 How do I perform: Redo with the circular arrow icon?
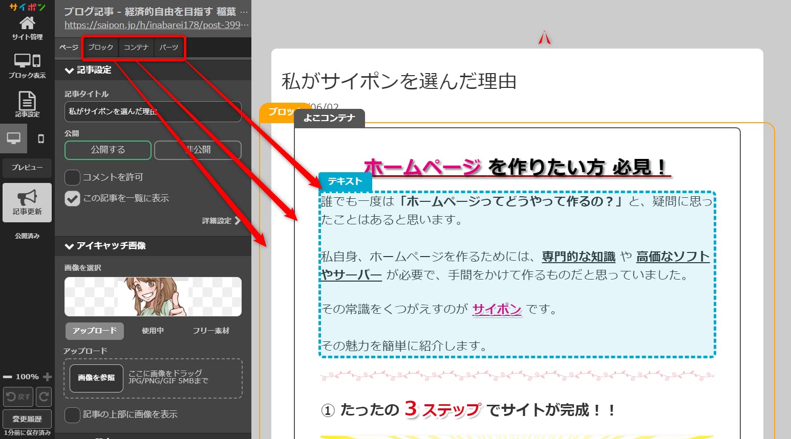pos(44,397)
